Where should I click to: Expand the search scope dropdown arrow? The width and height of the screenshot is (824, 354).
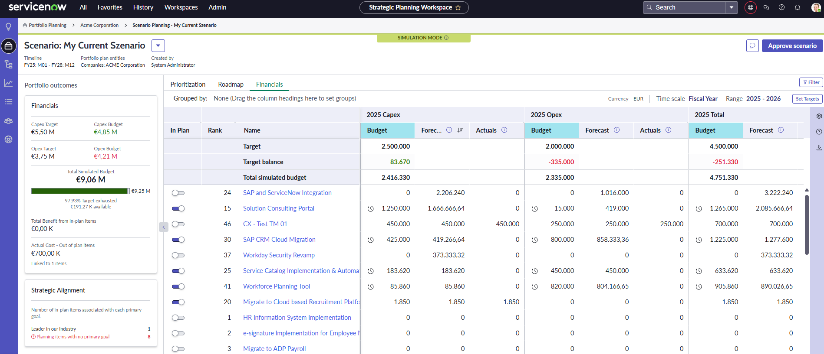(x=732, y=7)
